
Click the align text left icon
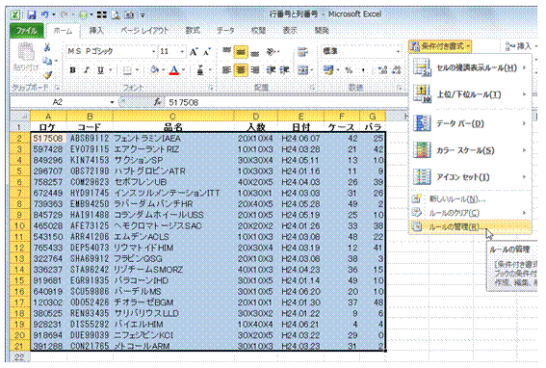tap(226, 70)
